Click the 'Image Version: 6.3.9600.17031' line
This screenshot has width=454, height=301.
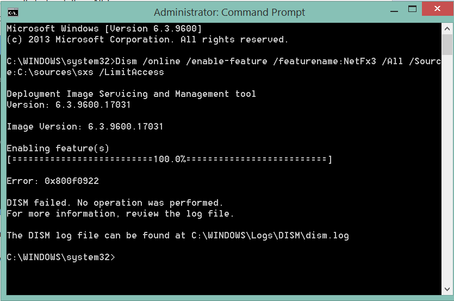(x=85, y=127)
